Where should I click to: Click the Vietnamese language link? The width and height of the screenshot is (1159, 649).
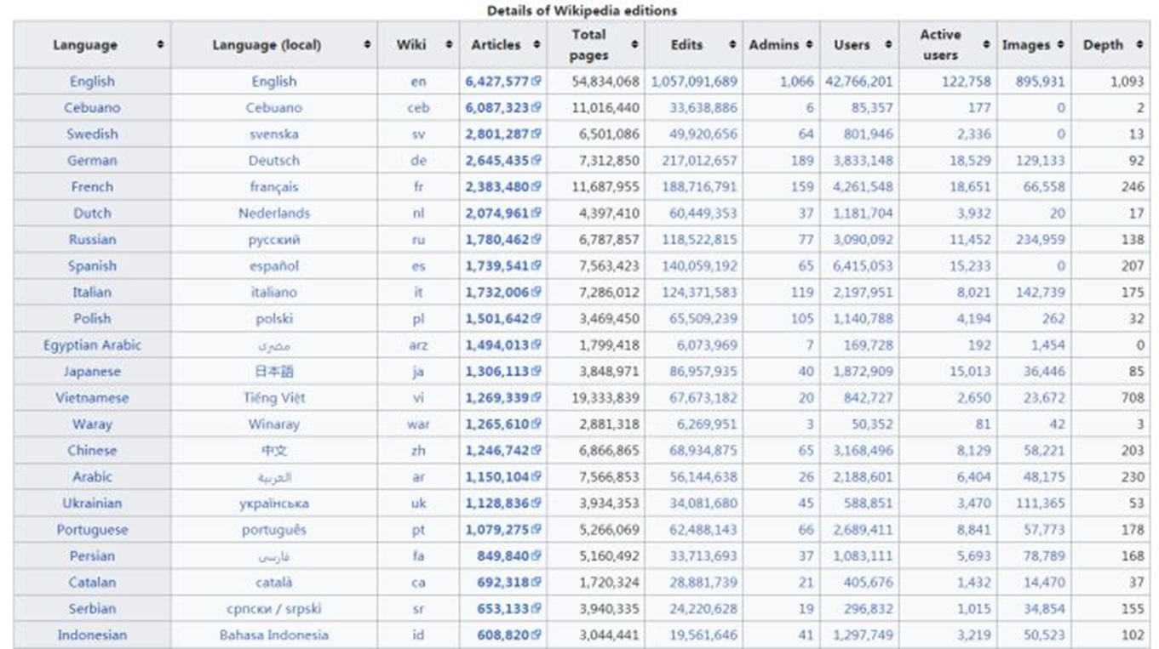pos(92,398)
